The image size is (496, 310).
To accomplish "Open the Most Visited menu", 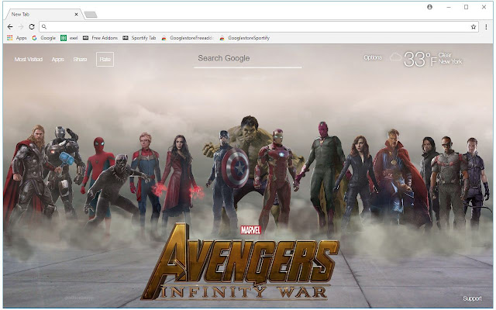I will tap(29, 59).
